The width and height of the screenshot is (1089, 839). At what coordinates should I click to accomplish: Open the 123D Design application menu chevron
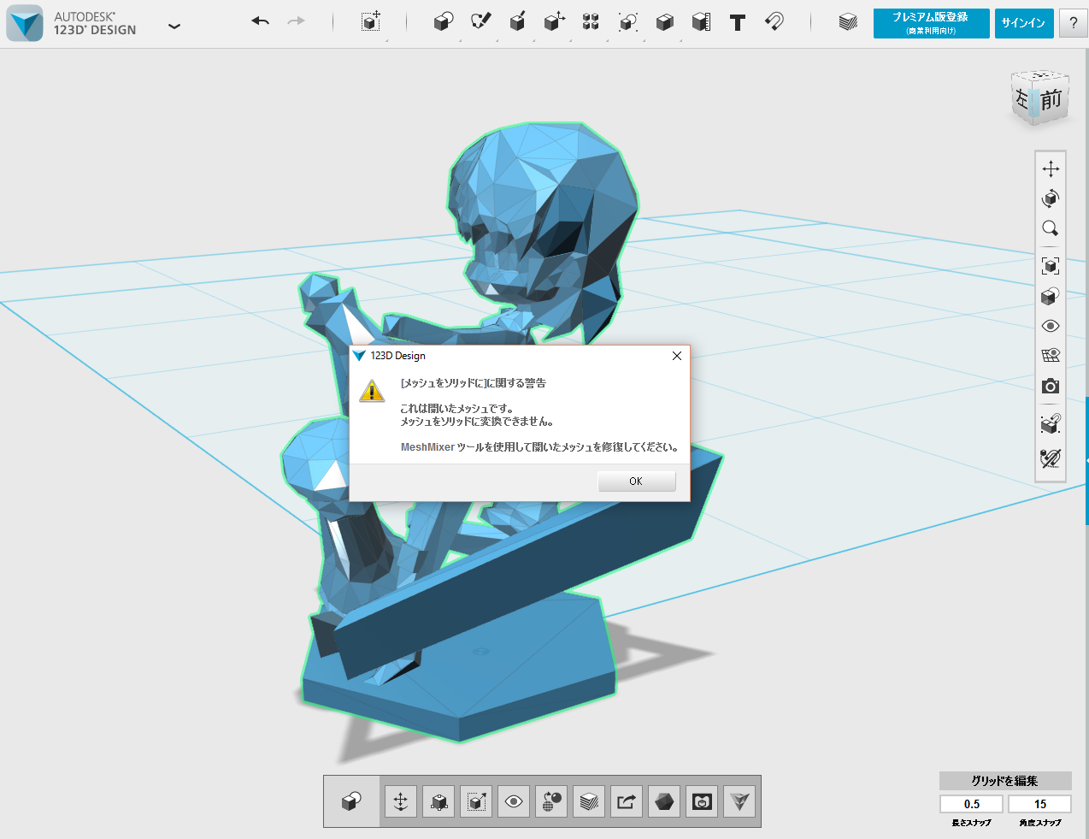(174, 27)
